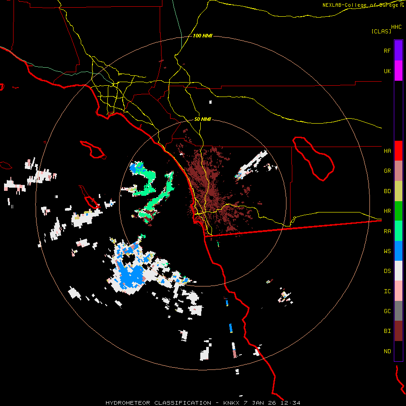Click the HA legend label

387,151
